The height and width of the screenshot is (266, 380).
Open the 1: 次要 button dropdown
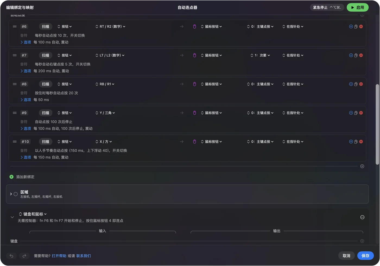pyautogui.click(x=260, y=55)
